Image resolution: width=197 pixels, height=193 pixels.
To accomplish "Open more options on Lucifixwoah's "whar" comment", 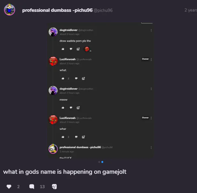I will pos(151,118).
